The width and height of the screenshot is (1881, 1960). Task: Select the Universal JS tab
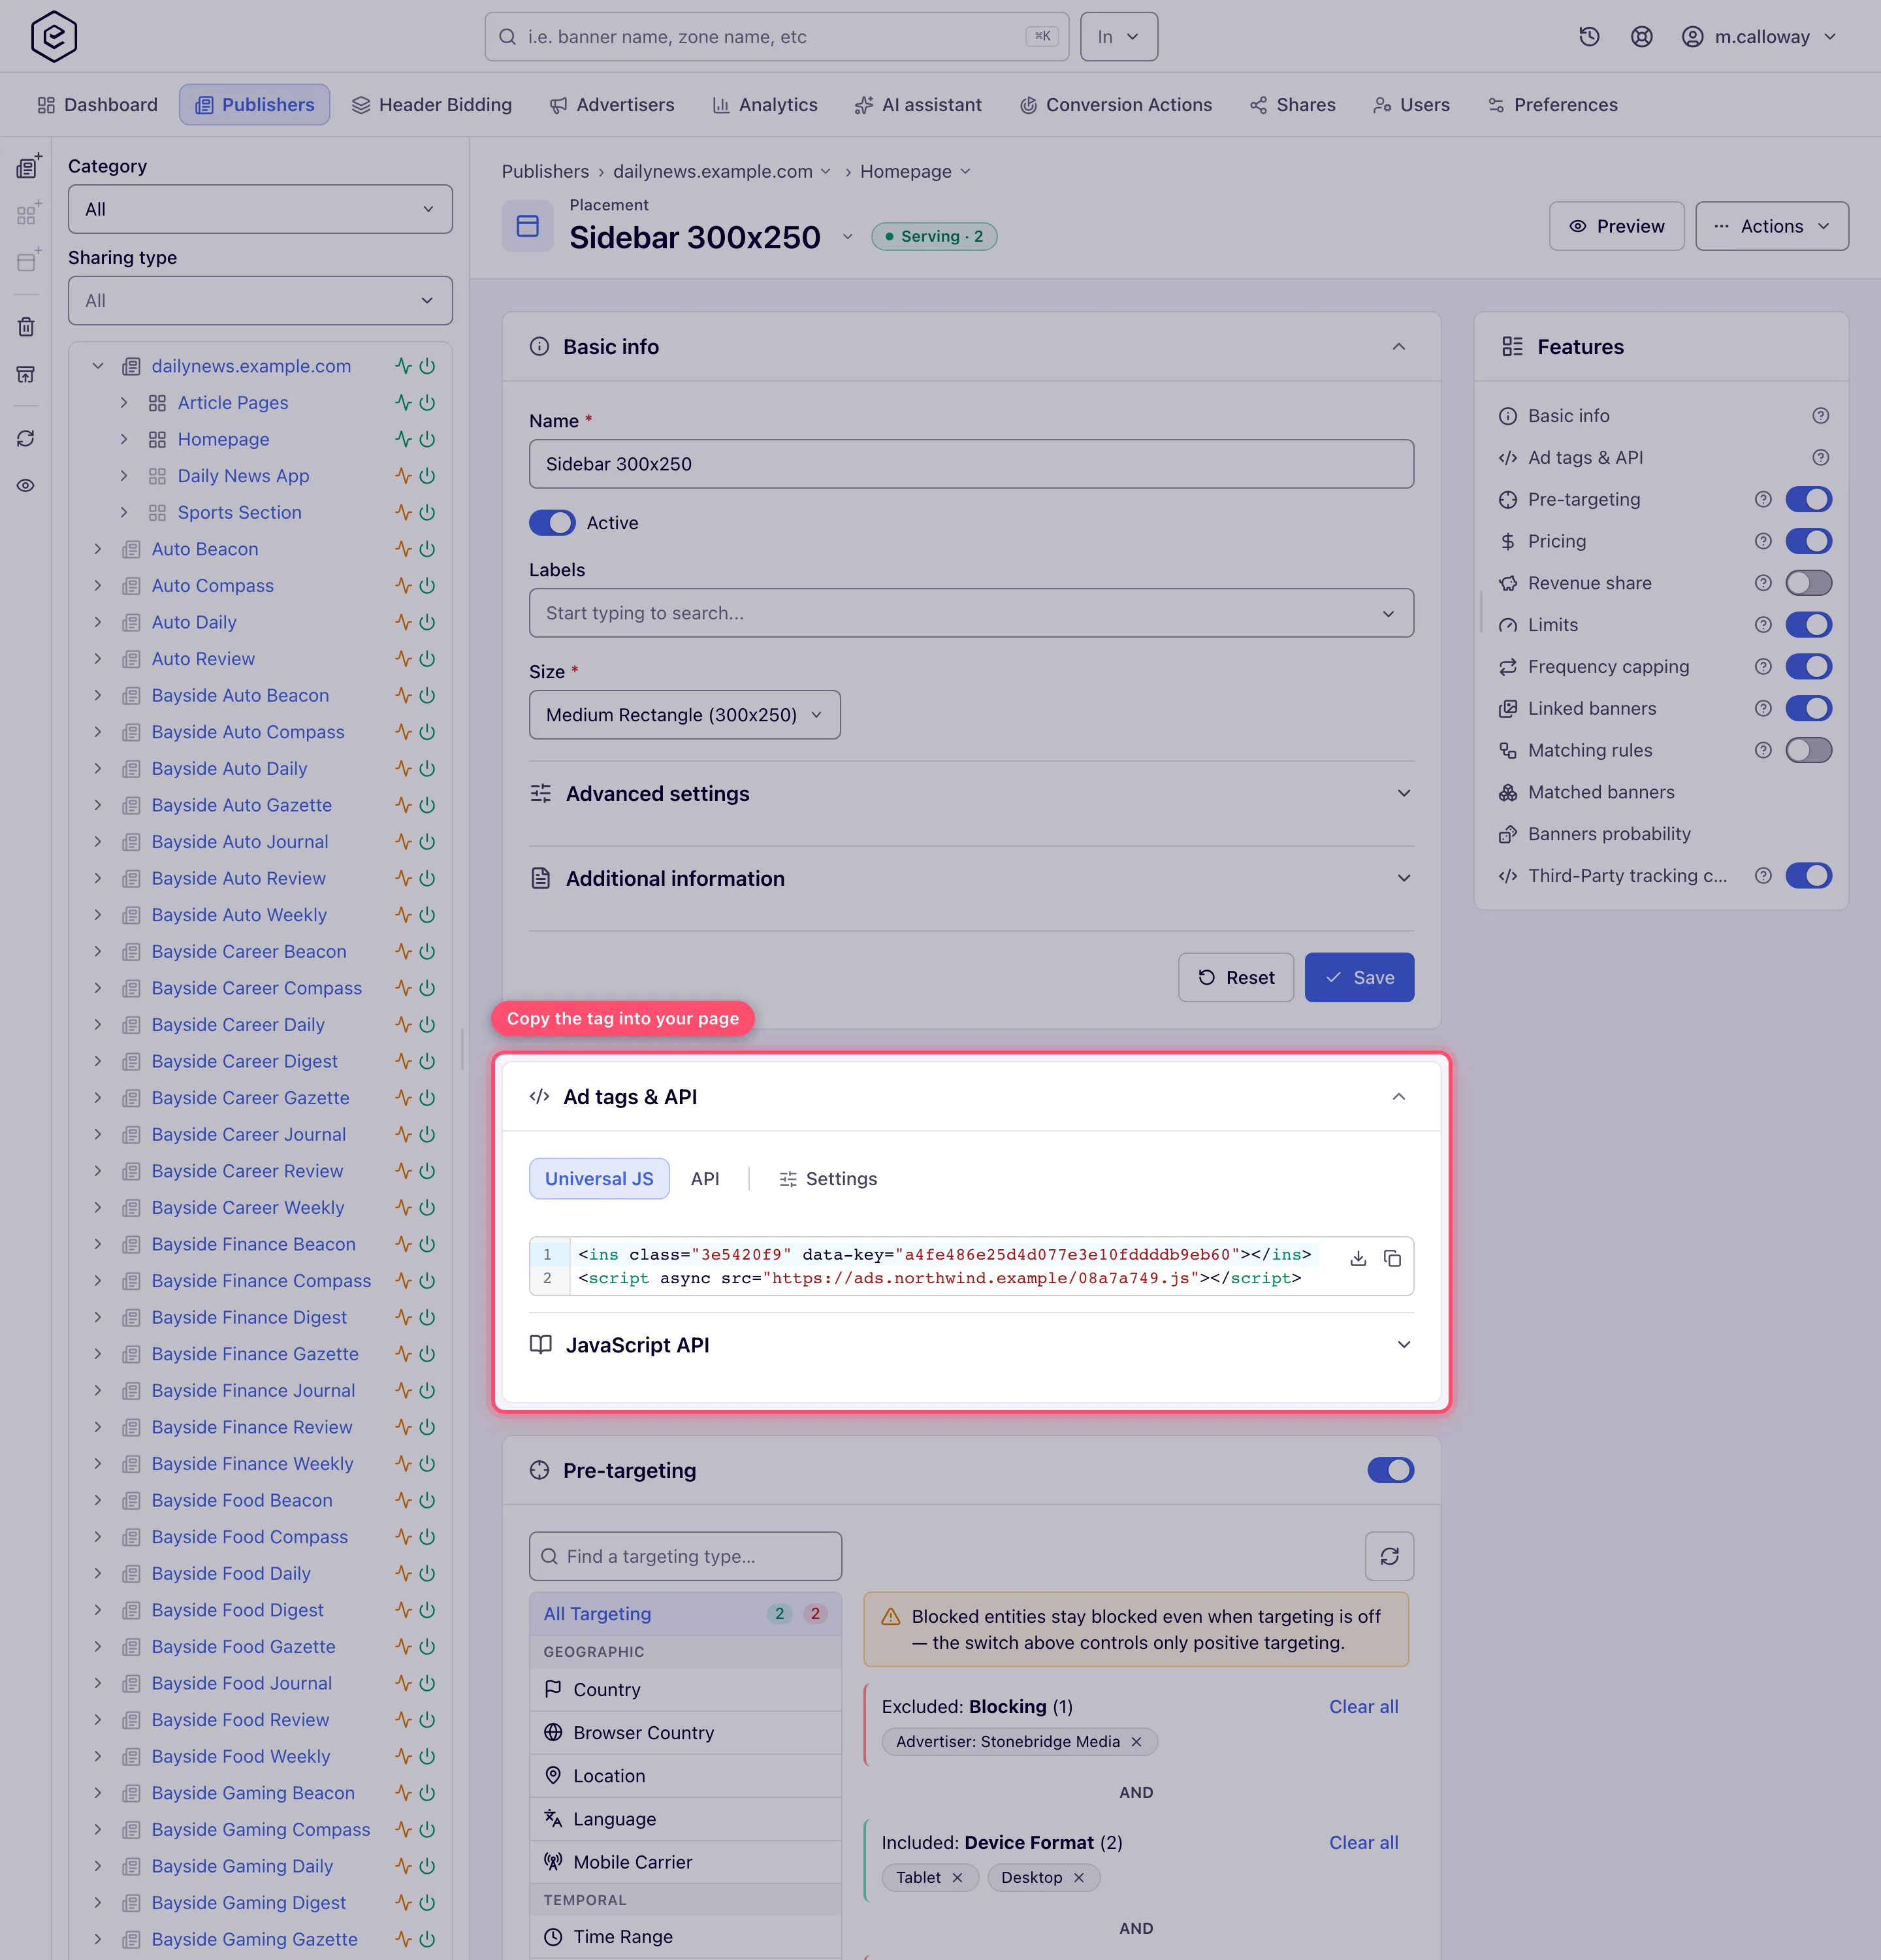pyautogui.click(x=599, y=1179)
